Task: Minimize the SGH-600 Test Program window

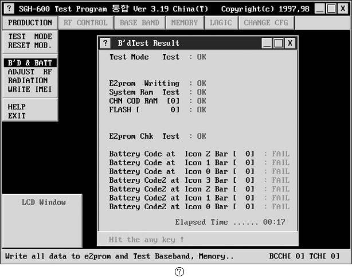Action: [319, 9]
